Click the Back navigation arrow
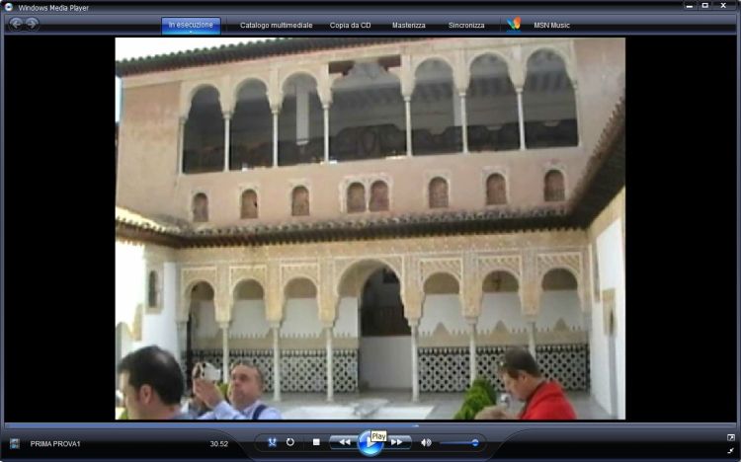This screenshot has width=741, height=462. pyautogui.click(x=16, y=24)
